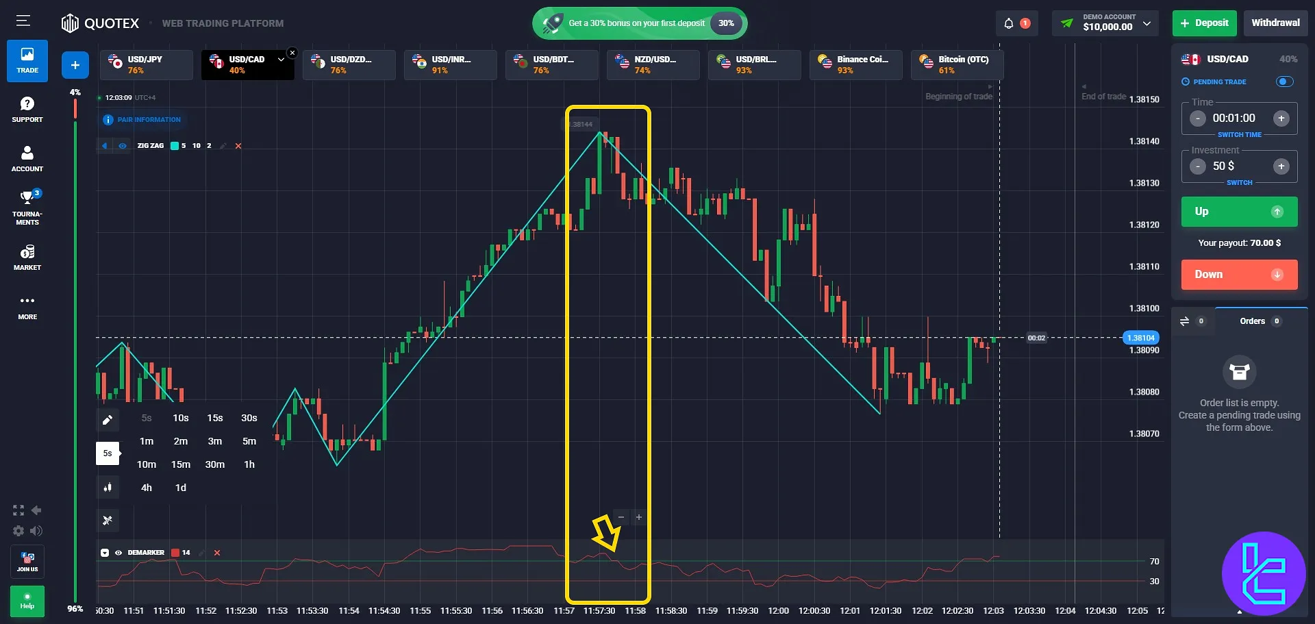Click the investment Switch link
This screenshot has width=1315, height=624.
[x=1239, y=183]
